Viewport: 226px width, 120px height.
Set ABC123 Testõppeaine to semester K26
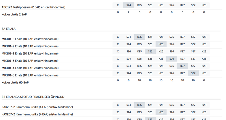pyautogui.click(x=161, y=5)
